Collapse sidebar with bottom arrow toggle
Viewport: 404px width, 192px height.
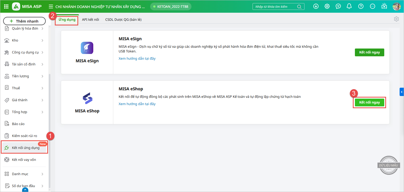(25, 190)
